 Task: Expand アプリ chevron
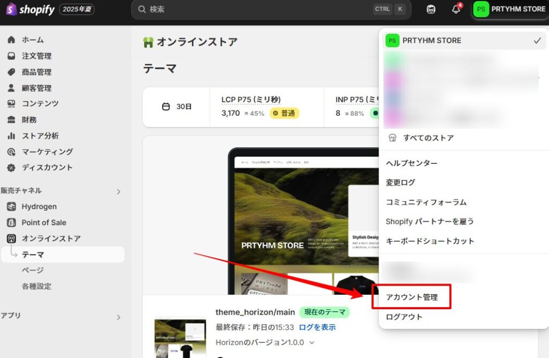[x=118, y=317]
